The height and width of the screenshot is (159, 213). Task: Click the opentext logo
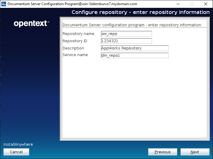click(31, 24)
